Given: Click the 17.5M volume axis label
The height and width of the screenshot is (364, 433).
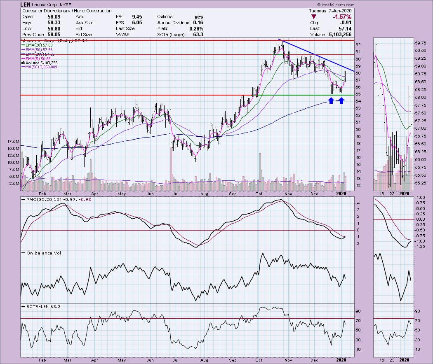Looking at the screenshot, I should click(13, 142).
